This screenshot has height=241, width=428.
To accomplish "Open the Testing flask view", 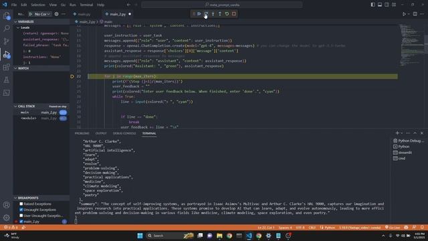I will [7, 80].
